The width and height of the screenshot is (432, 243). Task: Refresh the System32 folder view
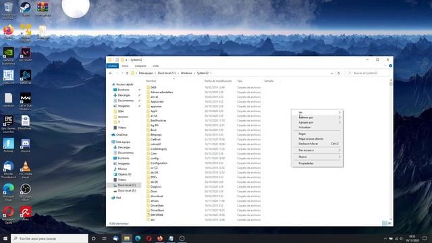339,74
